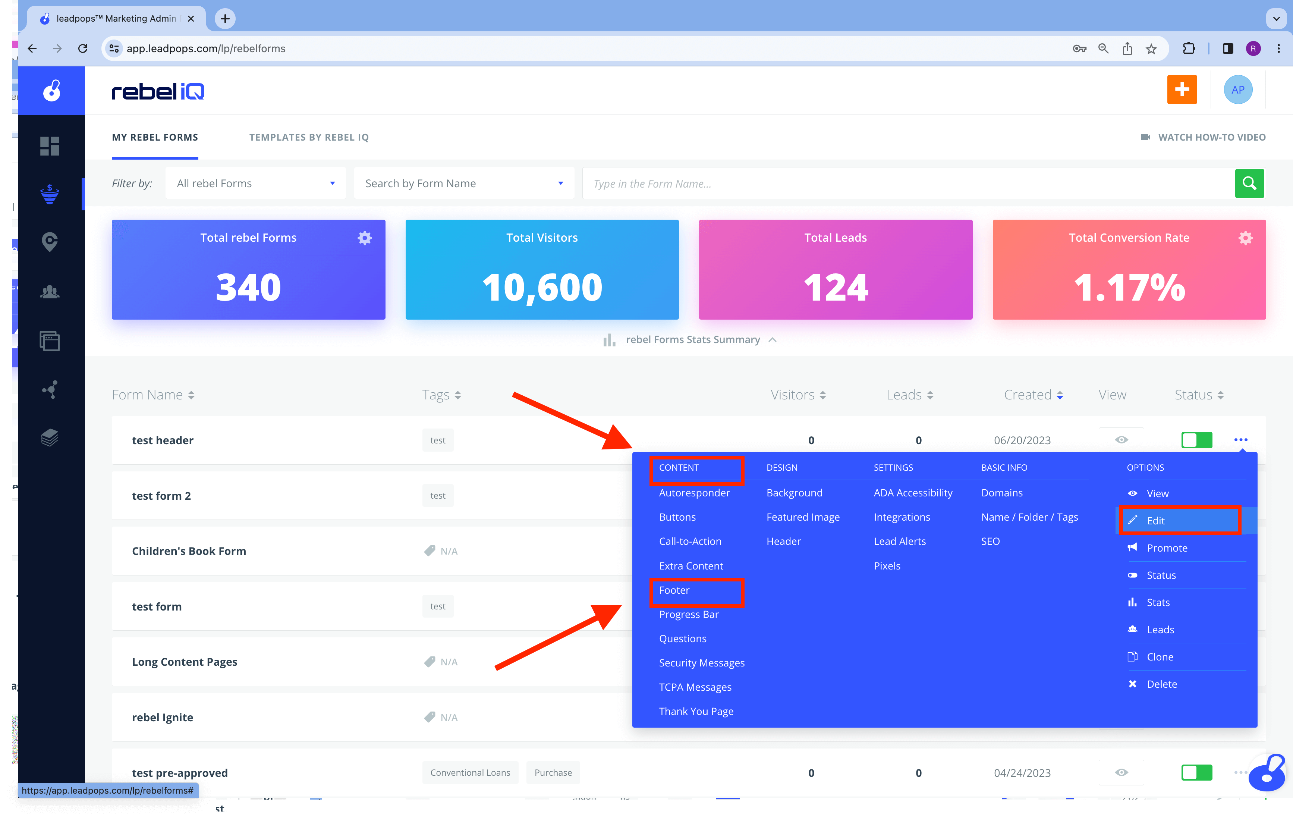Open the Long Content Pages form
The image size is (1293, 819).
click(x=185, y=662)
